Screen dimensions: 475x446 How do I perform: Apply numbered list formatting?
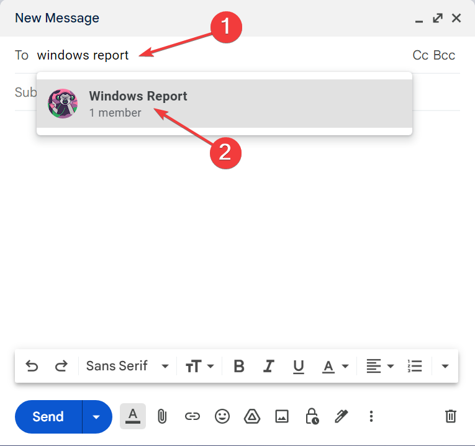point(415,366)
